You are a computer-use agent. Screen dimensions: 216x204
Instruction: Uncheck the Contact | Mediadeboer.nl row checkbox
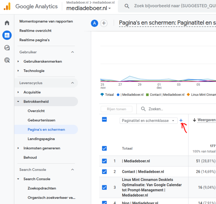click(x=104, y=171)
